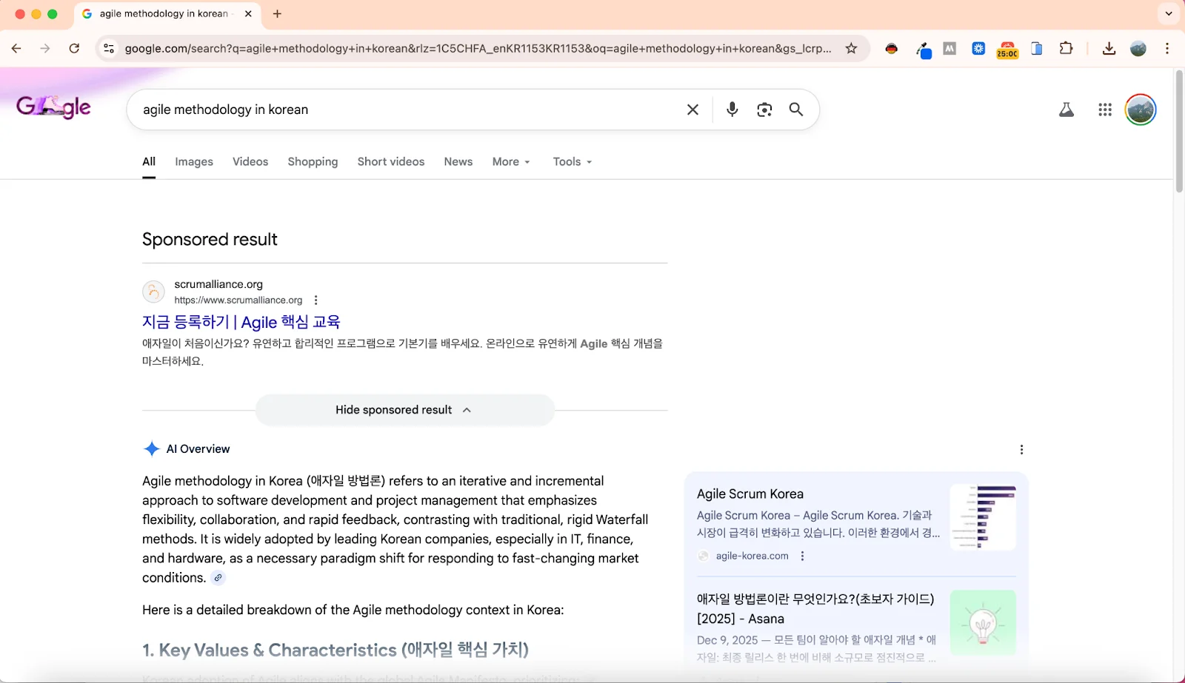The image size is (1185, 683).
Task: Go back to the previous page
Action: 16,48
